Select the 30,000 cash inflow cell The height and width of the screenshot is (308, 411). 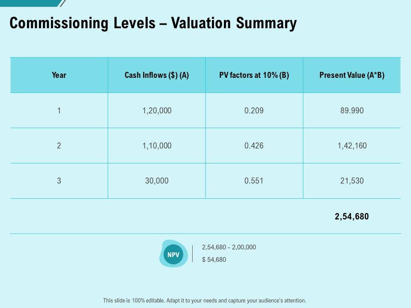click(157, 181)
